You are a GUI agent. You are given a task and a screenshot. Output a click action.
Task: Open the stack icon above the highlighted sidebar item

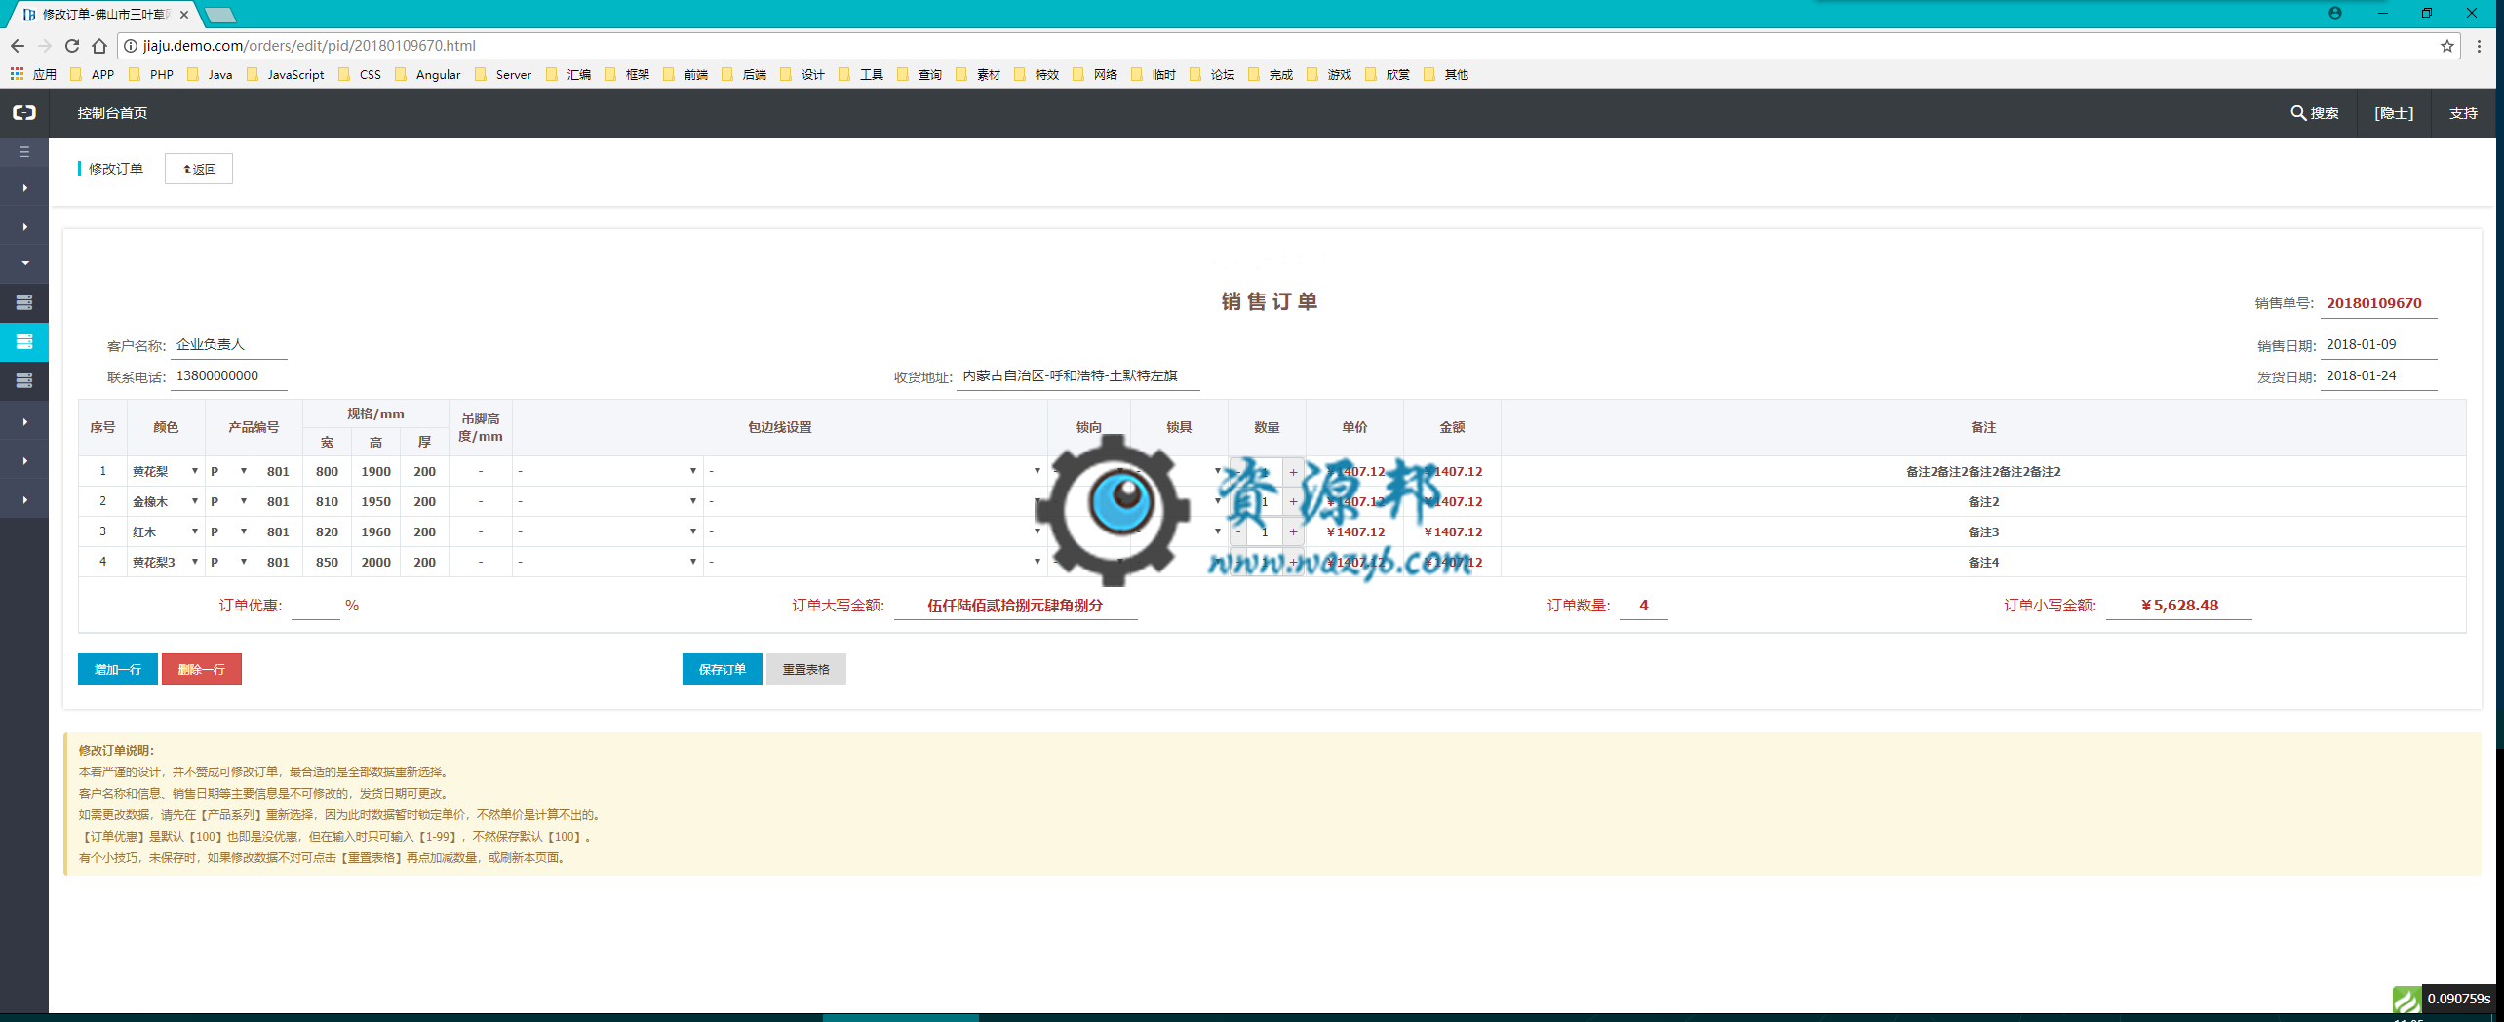24,302
